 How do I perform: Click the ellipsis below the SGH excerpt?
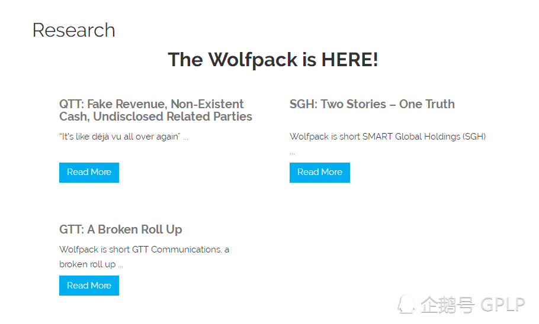[x=292, y=153]
